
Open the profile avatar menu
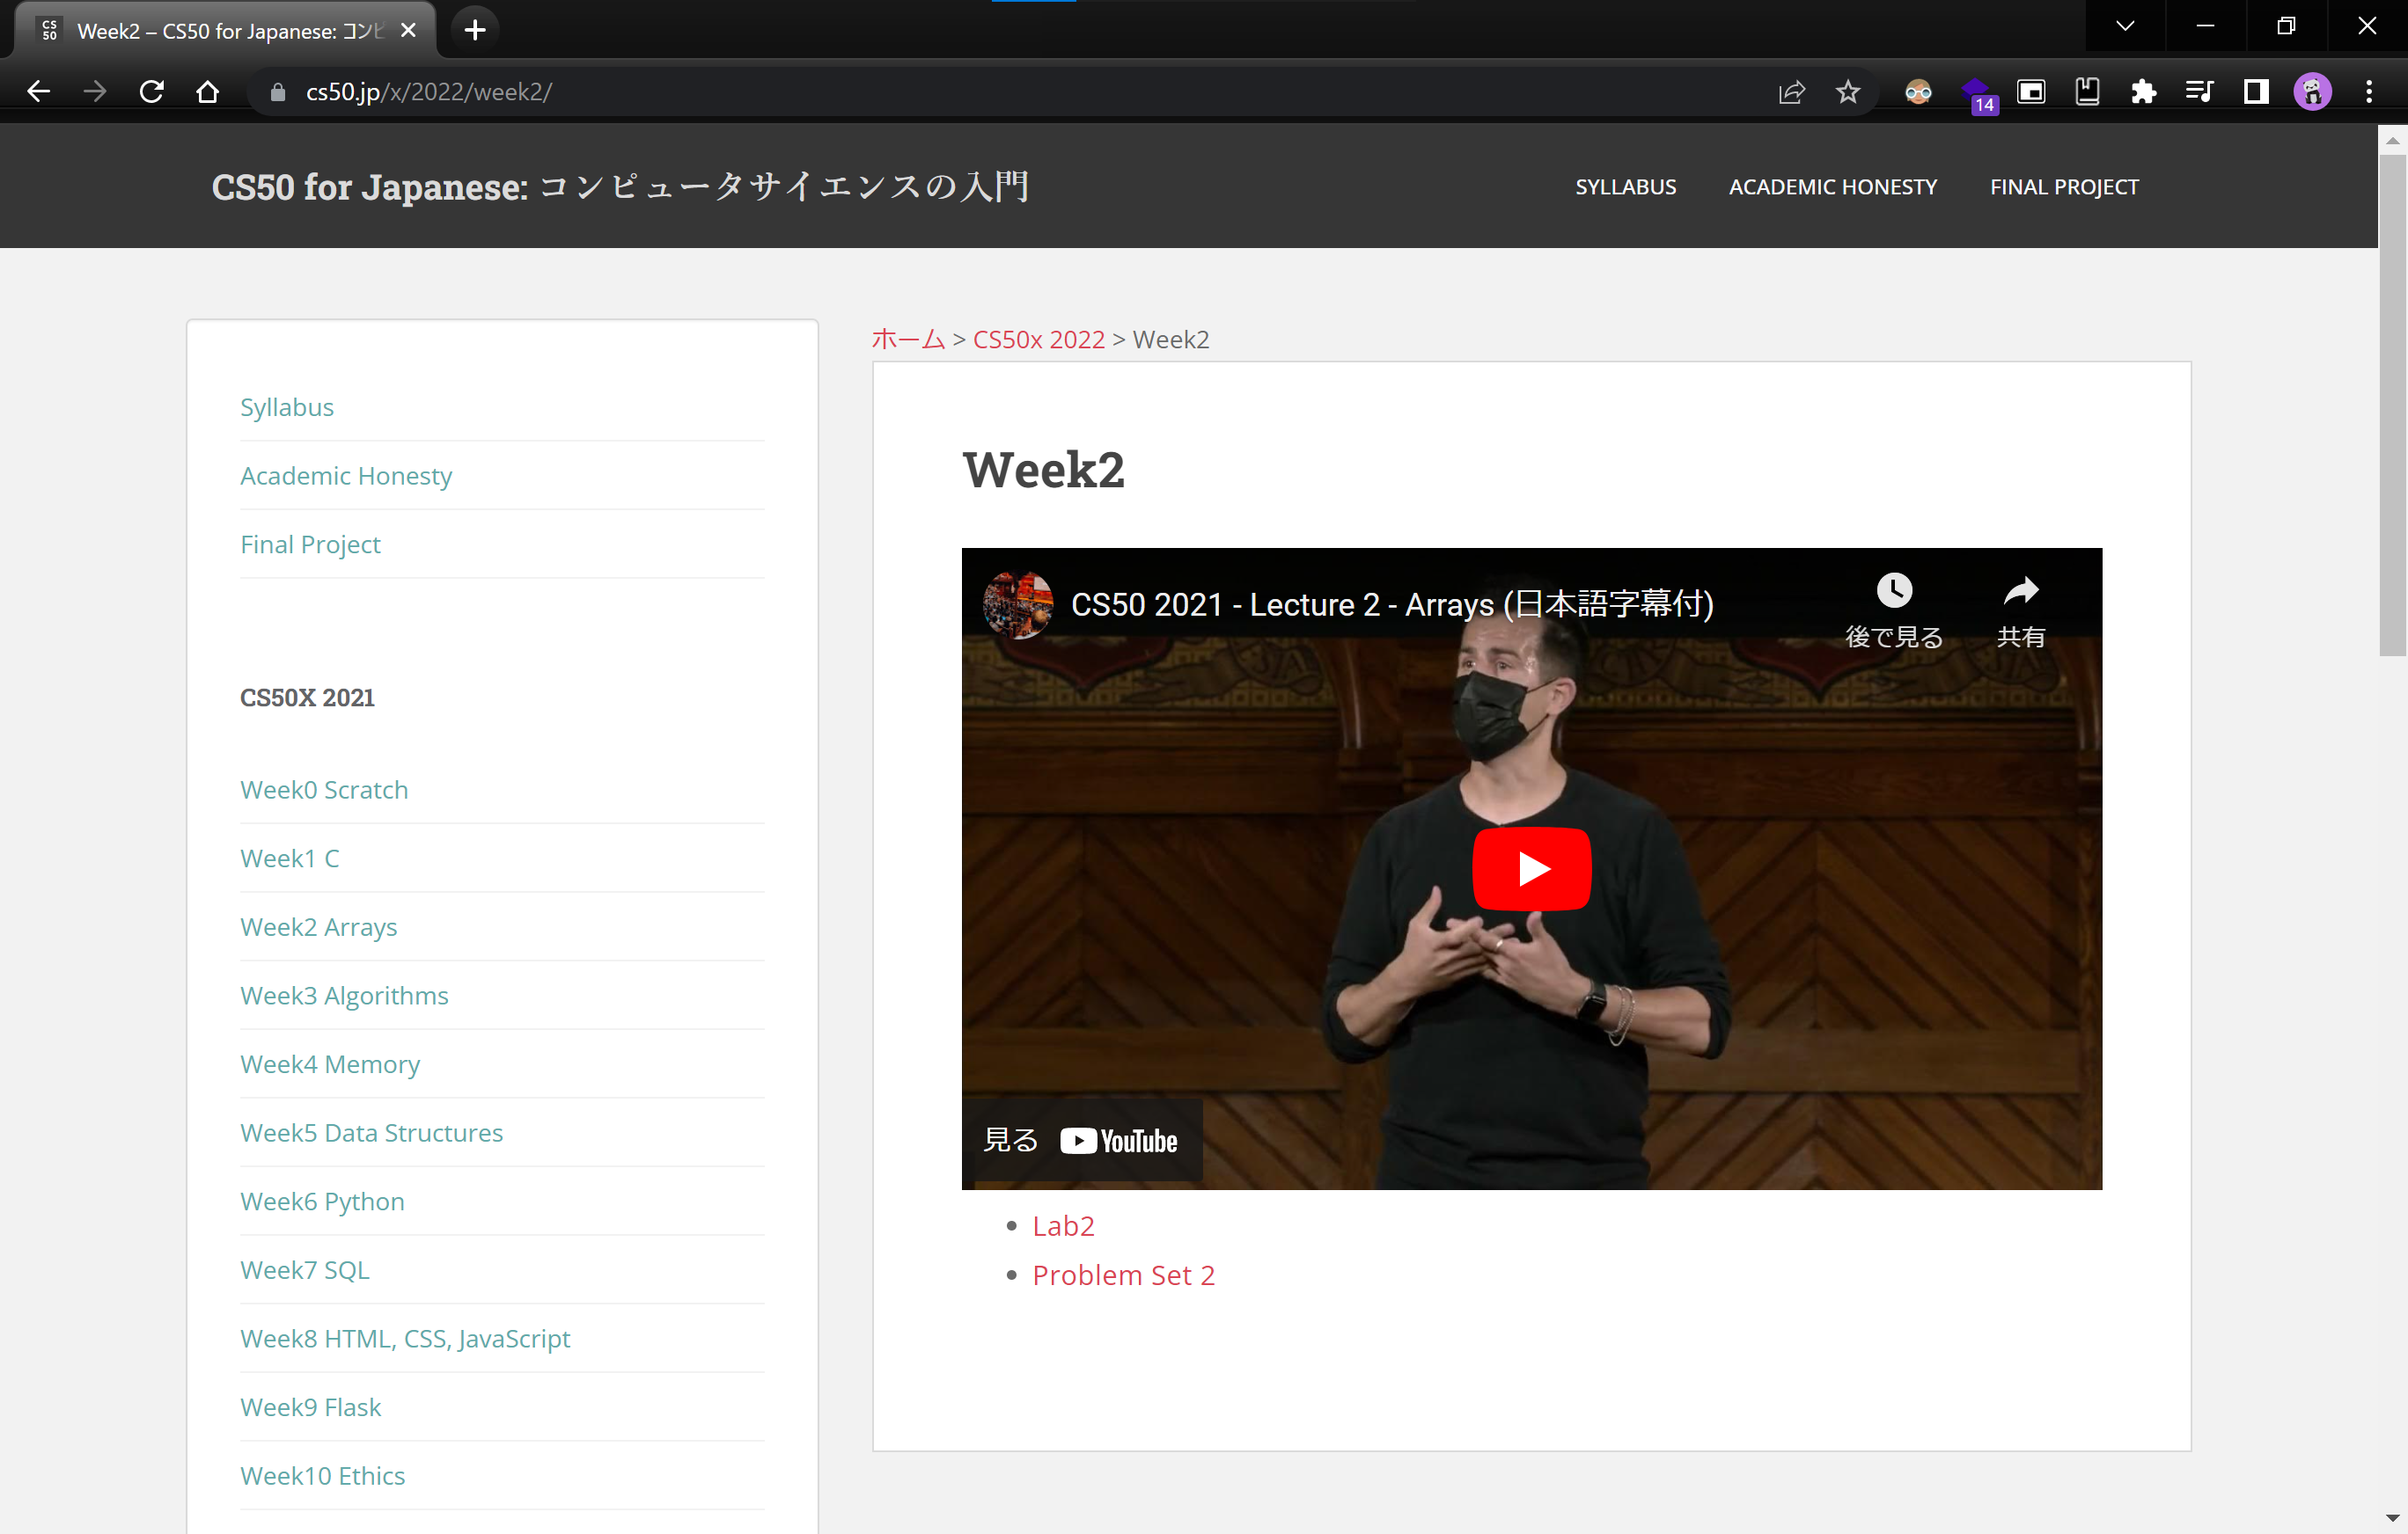pyautogui.click(x=2312, y=92)
